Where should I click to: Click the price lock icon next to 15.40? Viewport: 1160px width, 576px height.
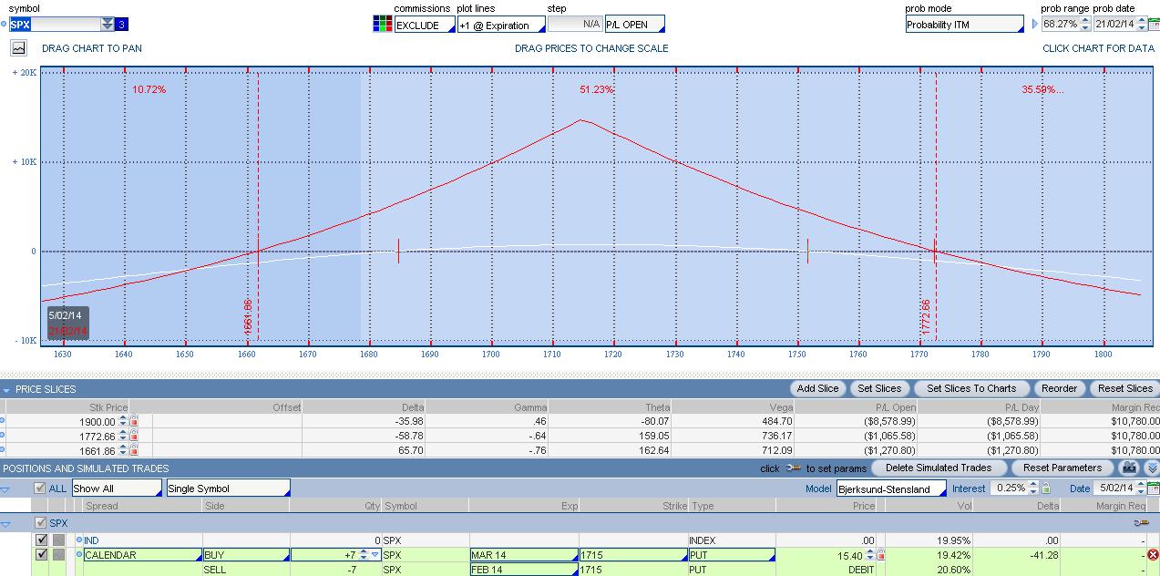point(880,555)
